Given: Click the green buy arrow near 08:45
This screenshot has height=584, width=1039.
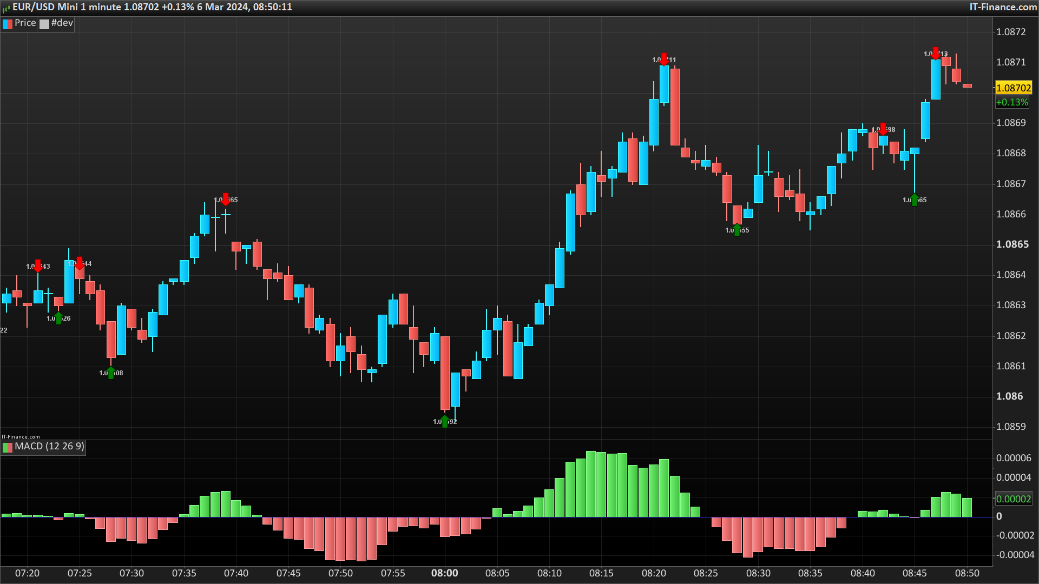Looking at the screenshot, I should pyautogui.click(x=915, y=200).
